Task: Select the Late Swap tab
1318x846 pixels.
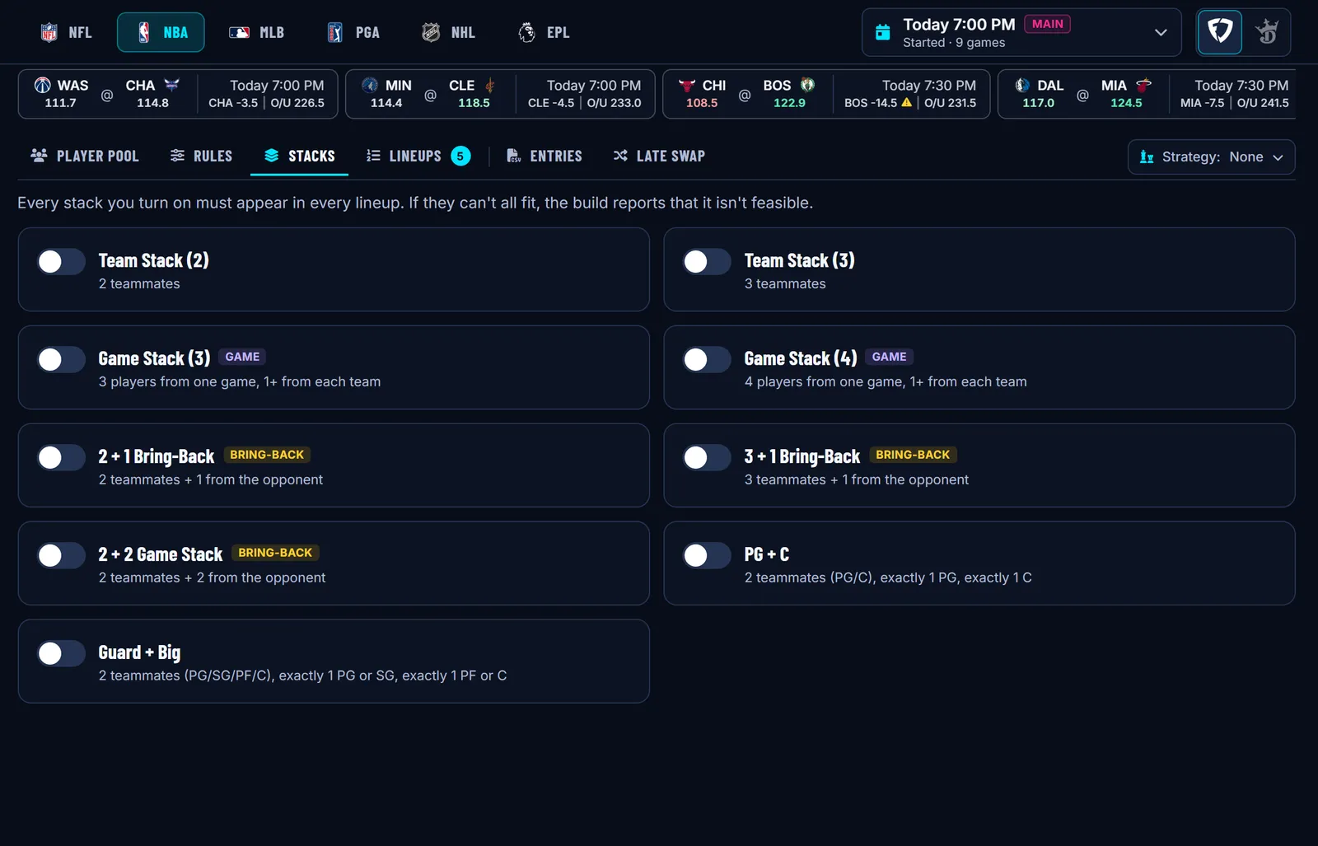Action: (659, 156)
